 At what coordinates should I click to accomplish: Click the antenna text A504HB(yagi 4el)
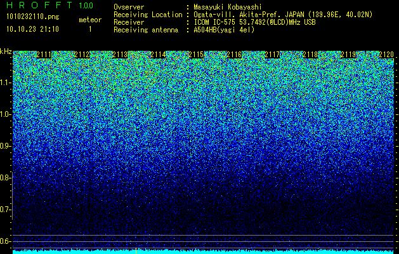coord(224,30)
